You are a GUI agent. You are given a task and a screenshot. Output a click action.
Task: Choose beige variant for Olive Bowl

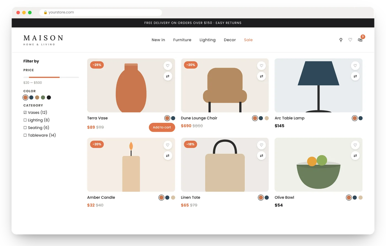(x=361, y=198)
